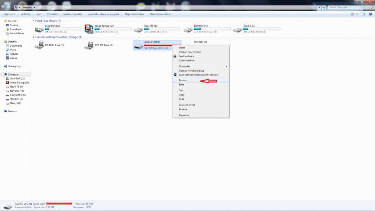Expand the breadcrumb arrow after Computer

tap(35, 8)
